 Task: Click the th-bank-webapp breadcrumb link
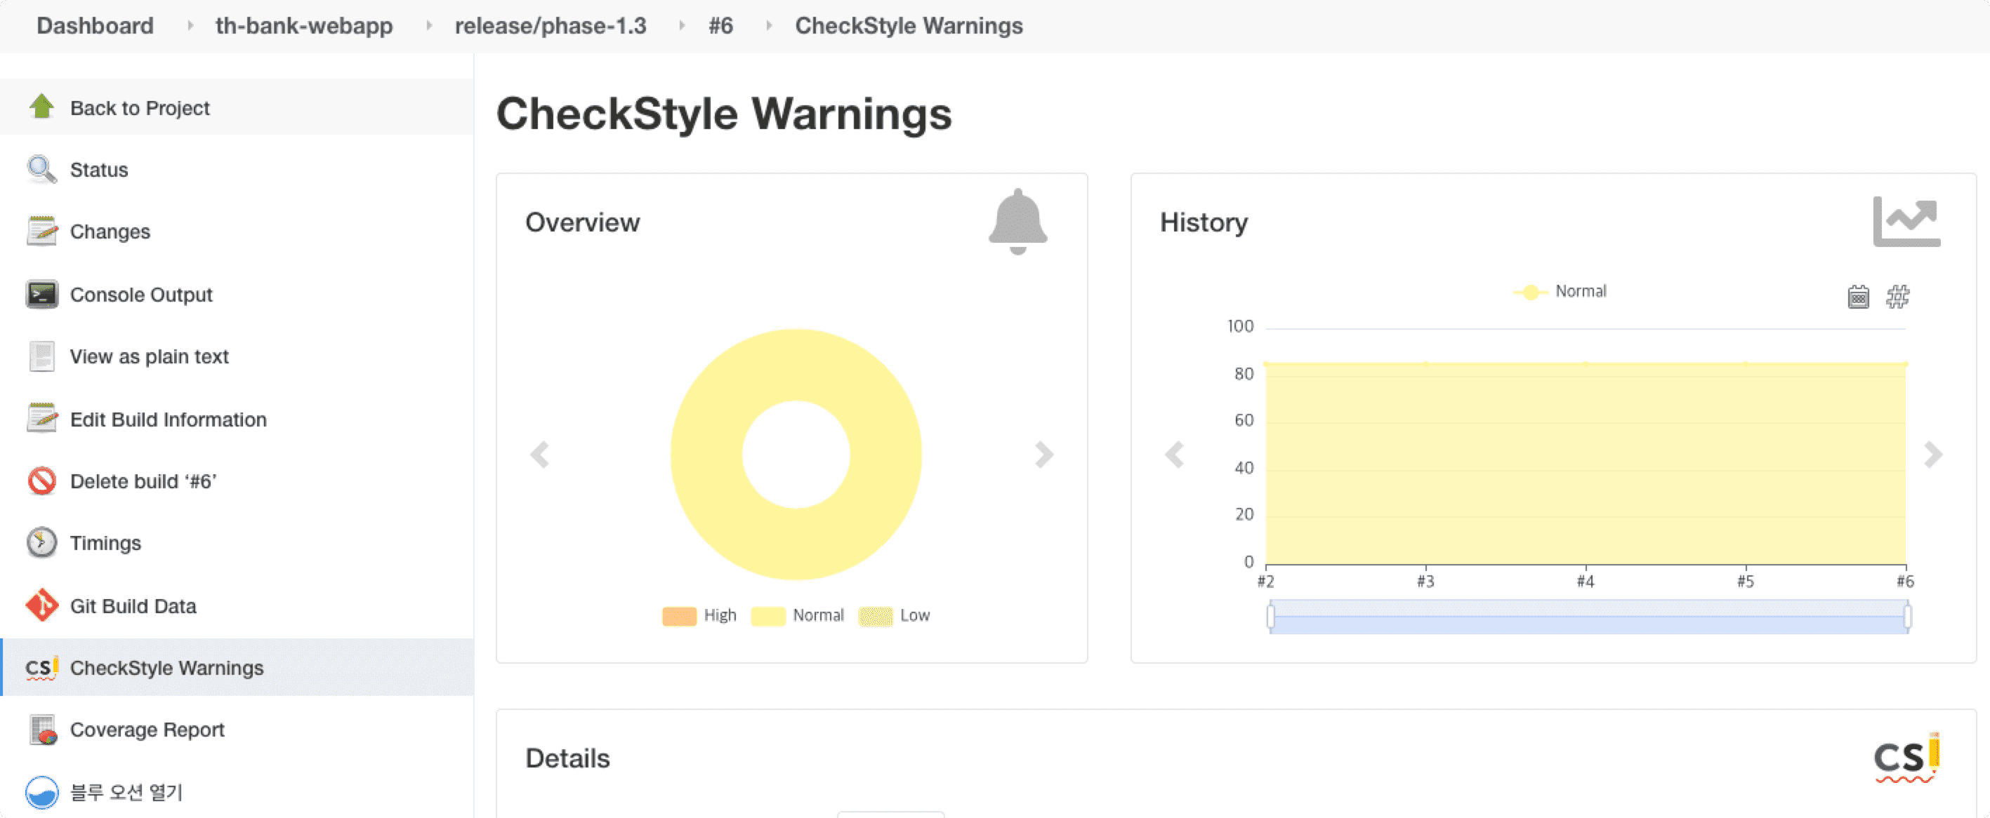coord(303,25)
